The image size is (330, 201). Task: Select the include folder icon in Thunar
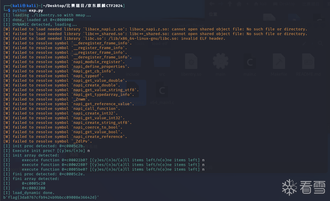(133, 61)
